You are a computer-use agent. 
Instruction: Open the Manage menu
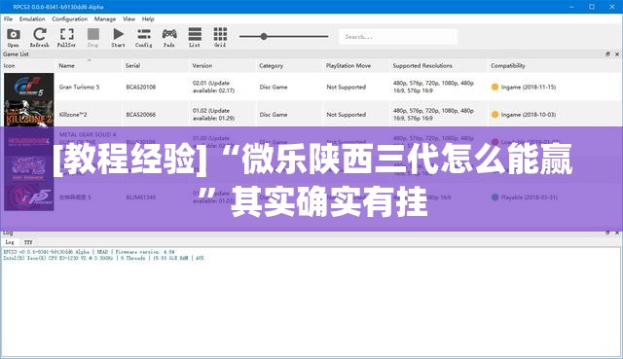(x=105, y=18)
